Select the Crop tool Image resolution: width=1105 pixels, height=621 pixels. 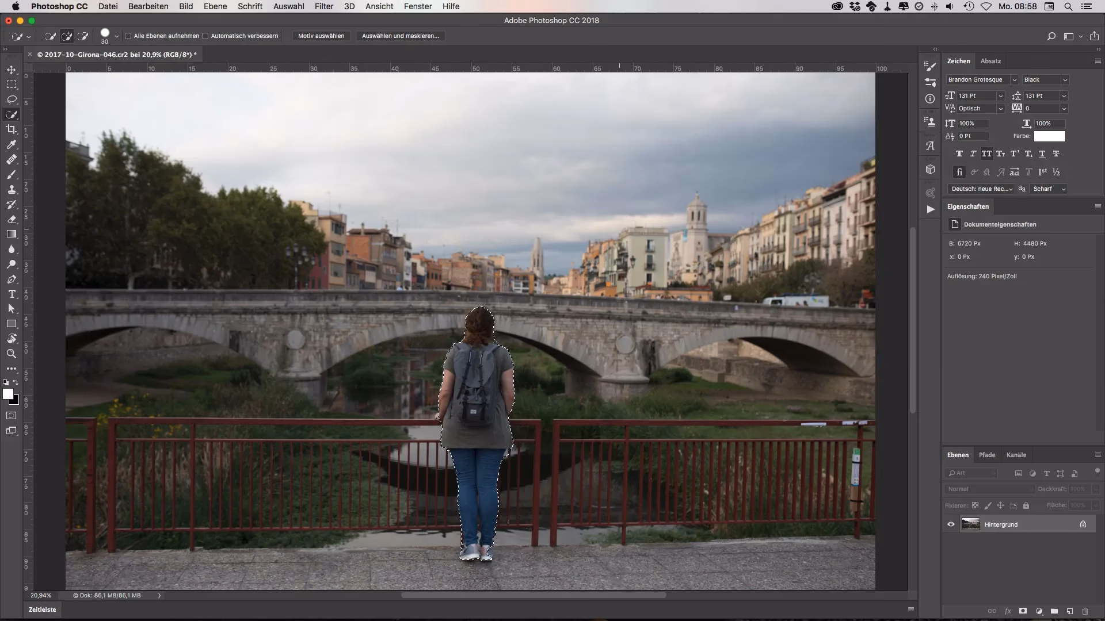pos(12,129)
